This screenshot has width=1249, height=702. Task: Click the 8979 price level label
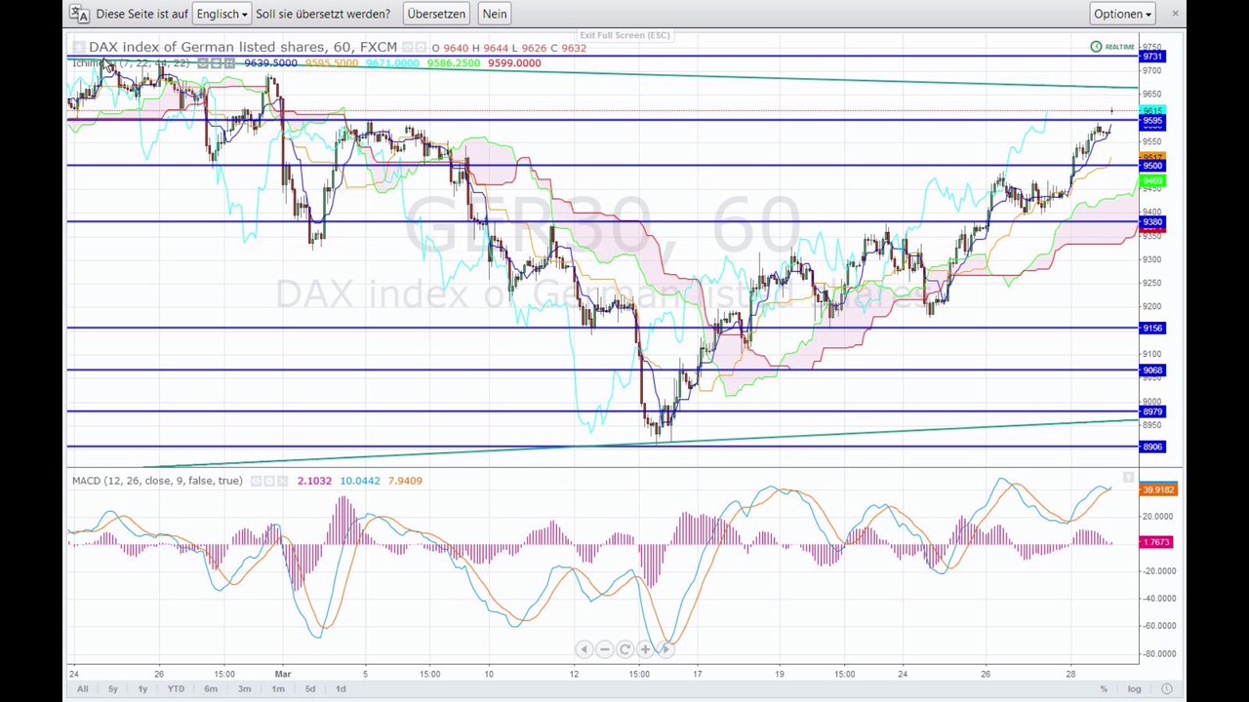pyautogui.click(x=1152, y=412)
